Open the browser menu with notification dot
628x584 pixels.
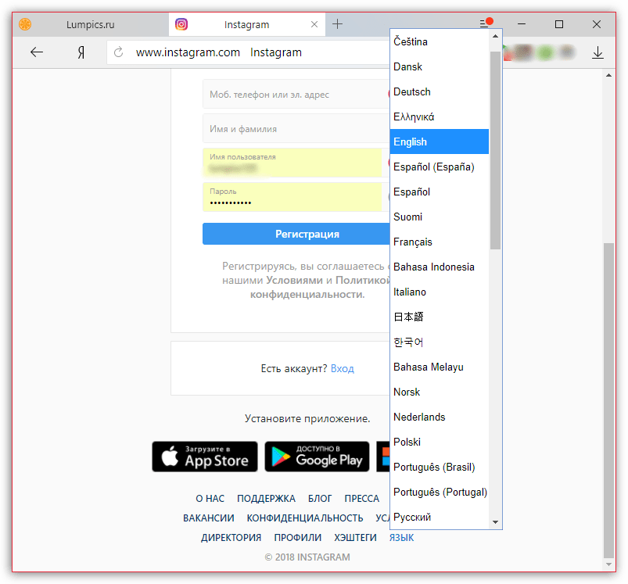pos(486,23)
